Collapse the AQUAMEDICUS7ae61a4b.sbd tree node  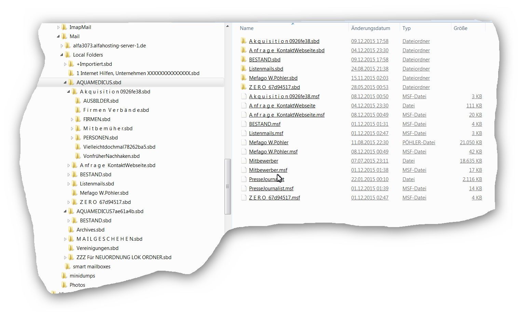click(65, 211)
